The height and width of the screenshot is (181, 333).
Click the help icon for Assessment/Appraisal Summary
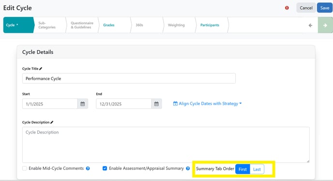click(188, 168)
